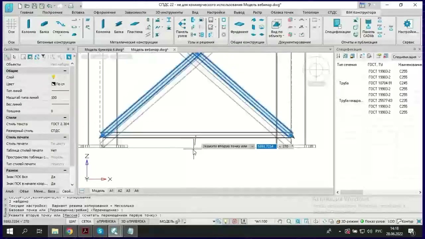425x239 pixels.
Task: Click the open-file icon in quick access toolbar
Action: pyautogui.click(x=27, y=6)
